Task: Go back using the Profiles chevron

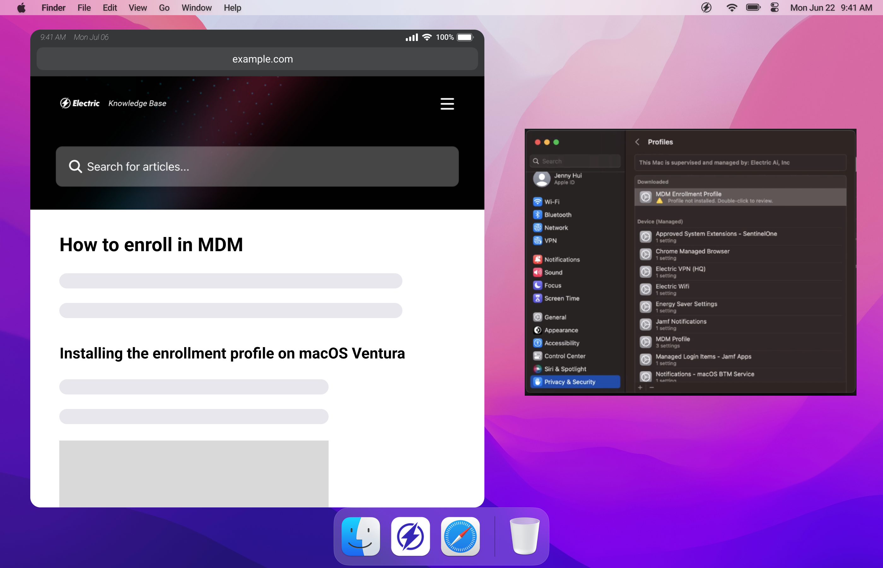Action: click(637, 142)
